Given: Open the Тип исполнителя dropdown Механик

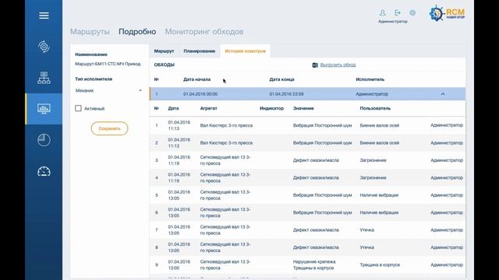Looking at the screenshot, I should 108,90.
